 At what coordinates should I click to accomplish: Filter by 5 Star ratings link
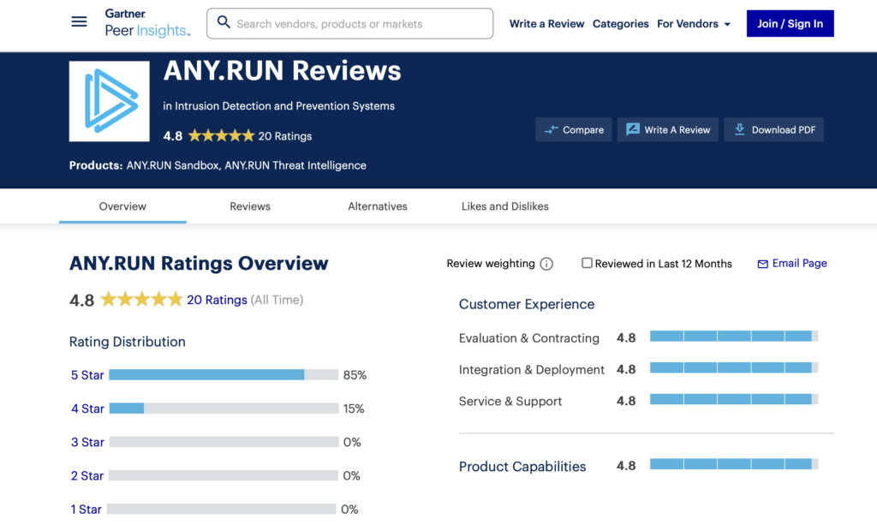pos(87,375)
